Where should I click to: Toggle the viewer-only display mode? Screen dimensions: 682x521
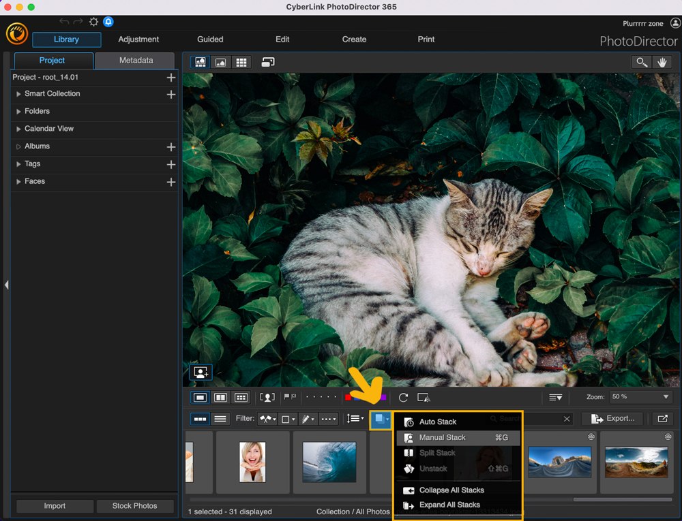pyautogui.click(x=221, y=62)
